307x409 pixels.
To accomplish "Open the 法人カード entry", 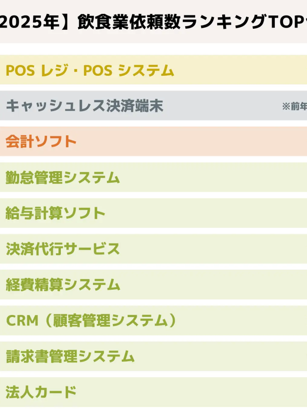I will 153,392.
